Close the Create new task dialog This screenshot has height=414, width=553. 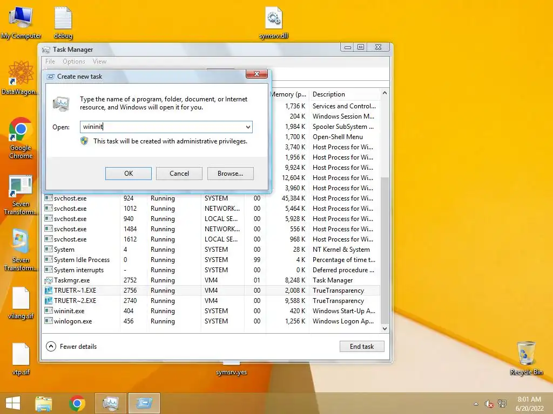(257, 74)
